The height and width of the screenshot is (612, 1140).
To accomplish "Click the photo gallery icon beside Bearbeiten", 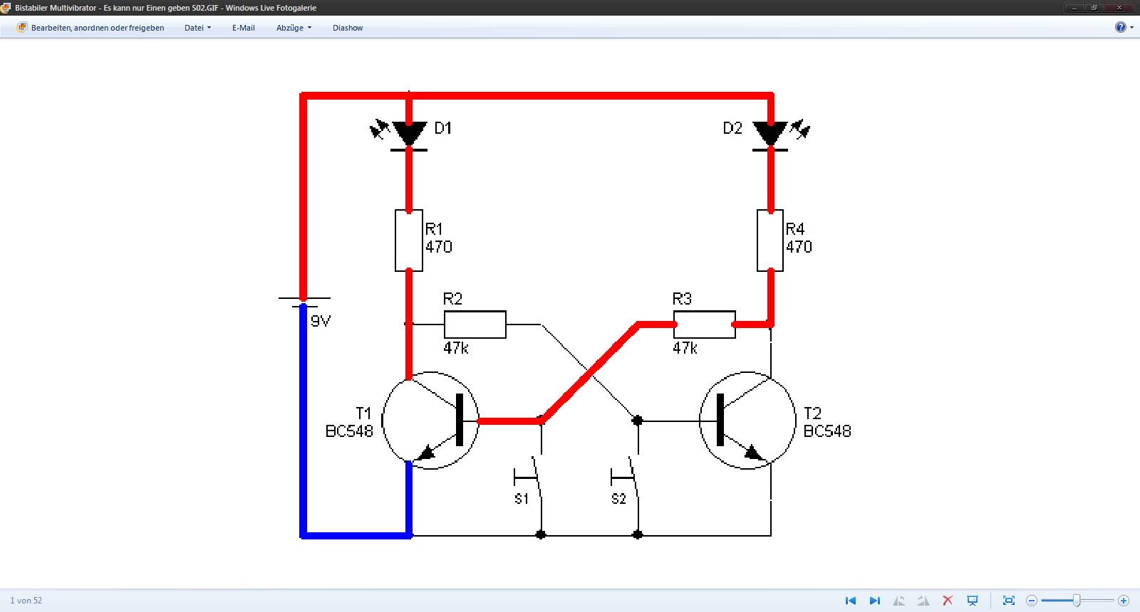I will click(x=21, y=28).
